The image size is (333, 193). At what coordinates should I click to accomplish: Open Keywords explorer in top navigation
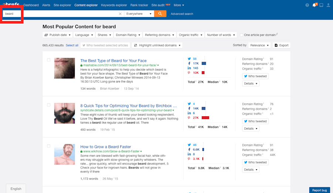[x=114, y=5]
